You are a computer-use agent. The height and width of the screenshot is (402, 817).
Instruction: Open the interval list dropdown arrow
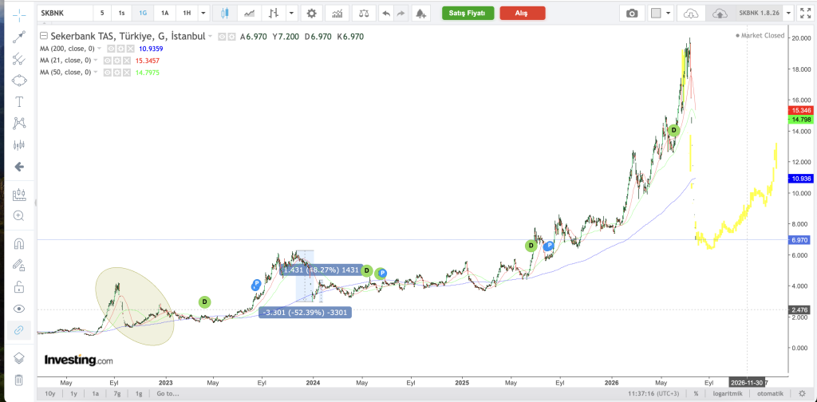click(x=203, y=13)
